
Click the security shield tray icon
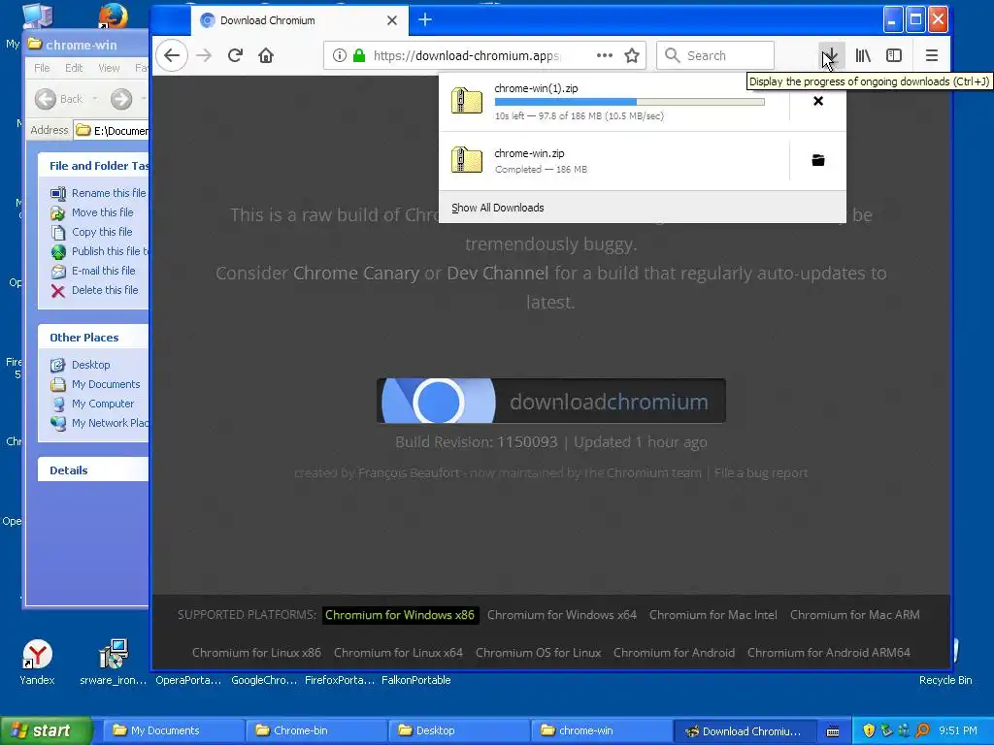point(869,730)
